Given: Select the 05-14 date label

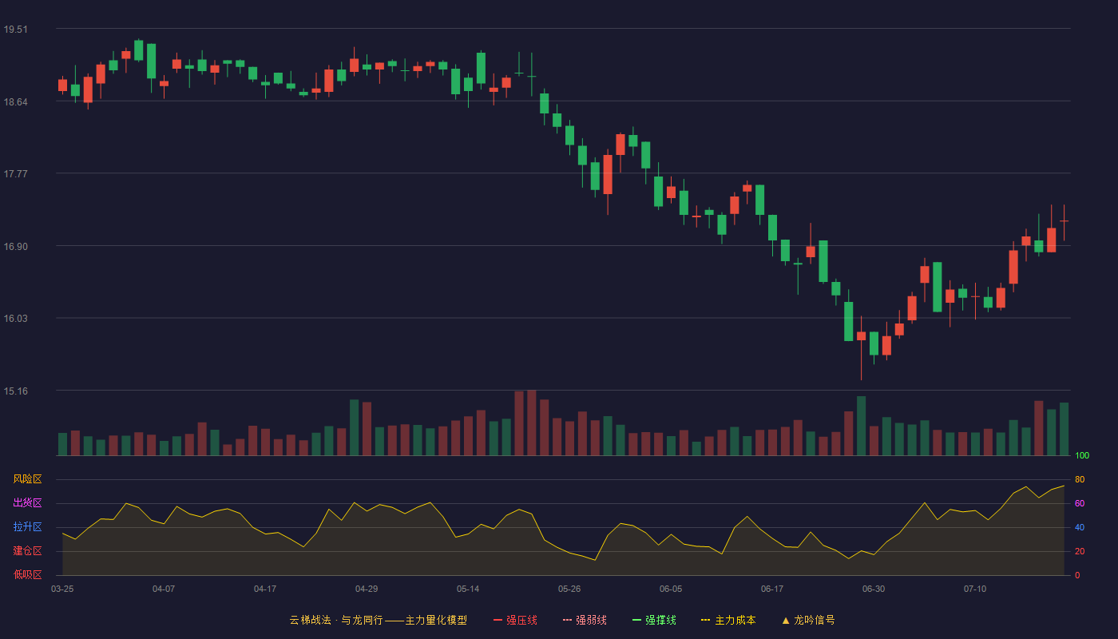Looking at the screenshot, I should tap(468, 589).
